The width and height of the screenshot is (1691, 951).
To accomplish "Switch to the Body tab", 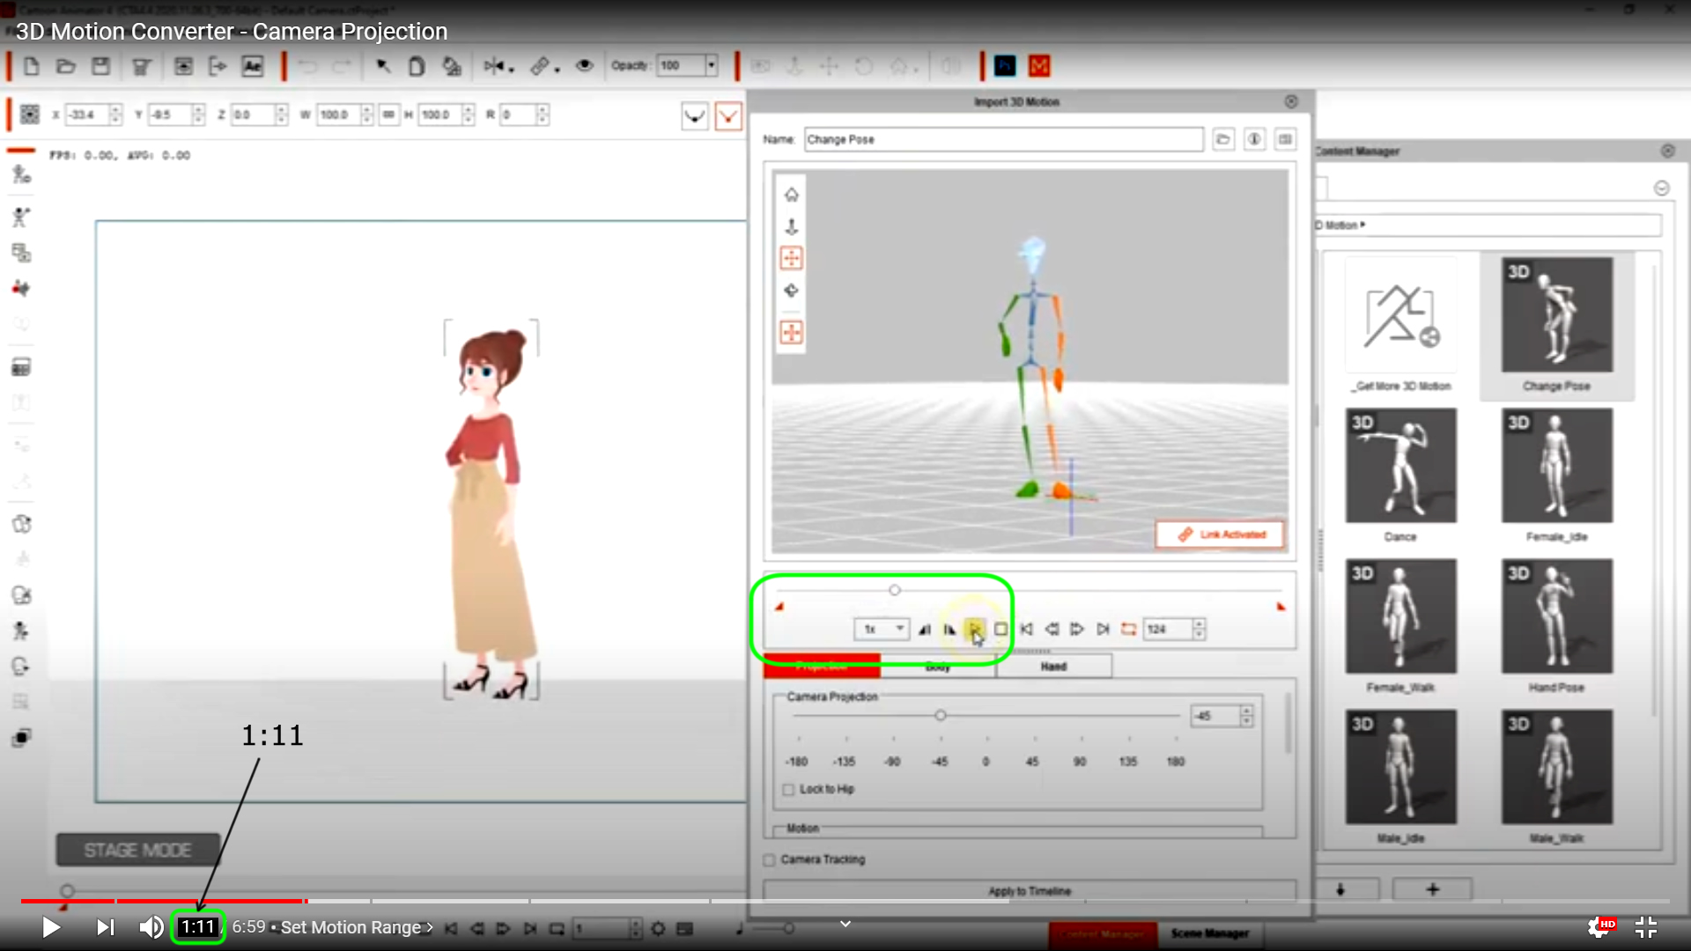I will 938,667.
